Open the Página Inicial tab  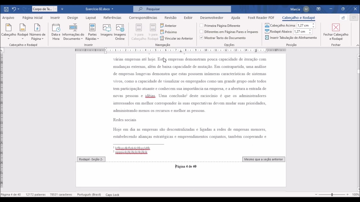coord(32,18)
